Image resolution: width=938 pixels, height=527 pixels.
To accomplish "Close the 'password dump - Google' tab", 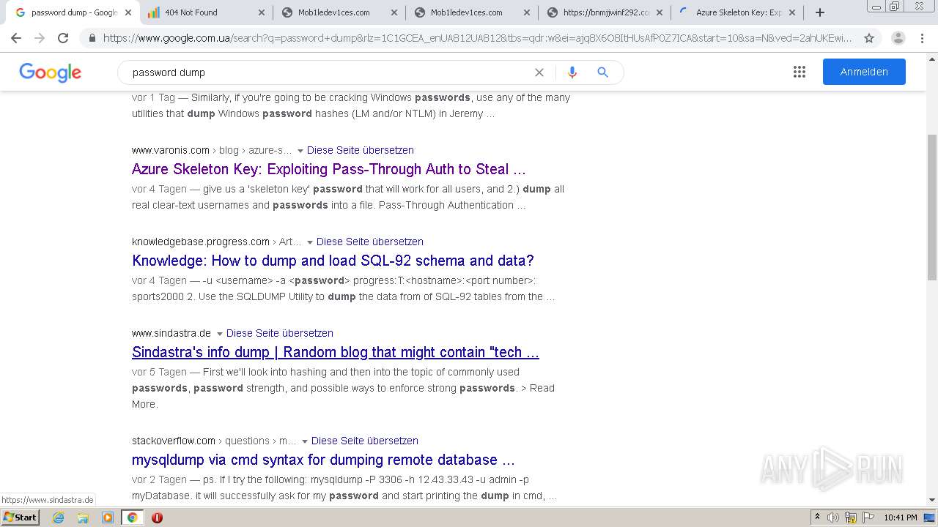I will (x=128, y=12).
